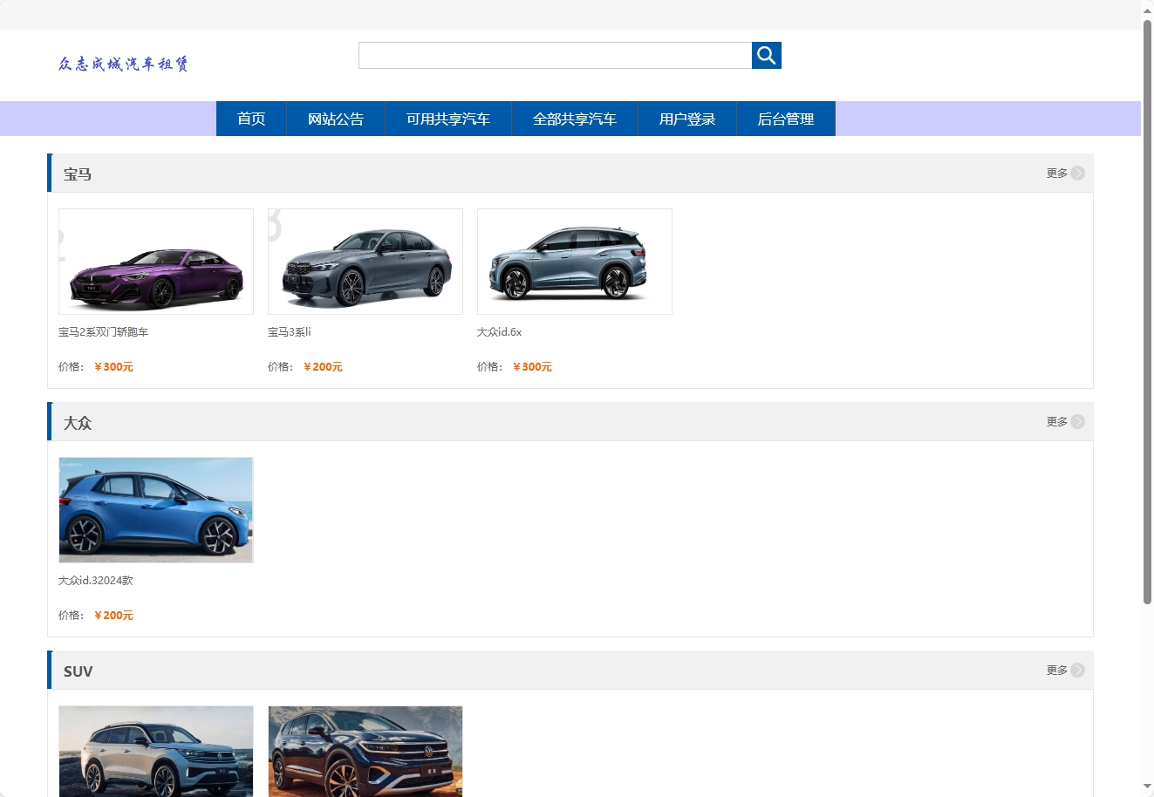Click the arrow icon beside 大众 section's 更多

click(1078, 420)
